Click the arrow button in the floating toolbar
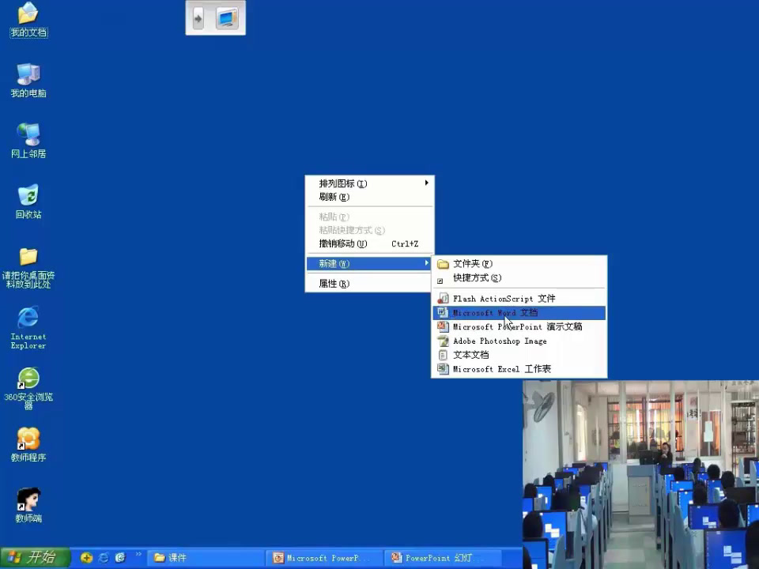 [198, 18]
